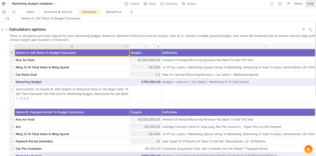Open the comments panel icon
This screenshot has height=156, width=316.
pyautogui.click(x=280, y=3)
